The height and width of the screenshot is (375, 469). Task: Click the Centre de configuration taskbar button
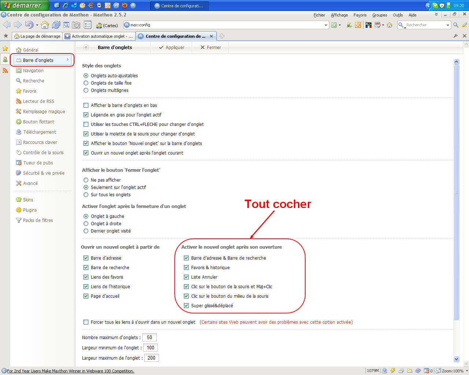click(179, 5)
